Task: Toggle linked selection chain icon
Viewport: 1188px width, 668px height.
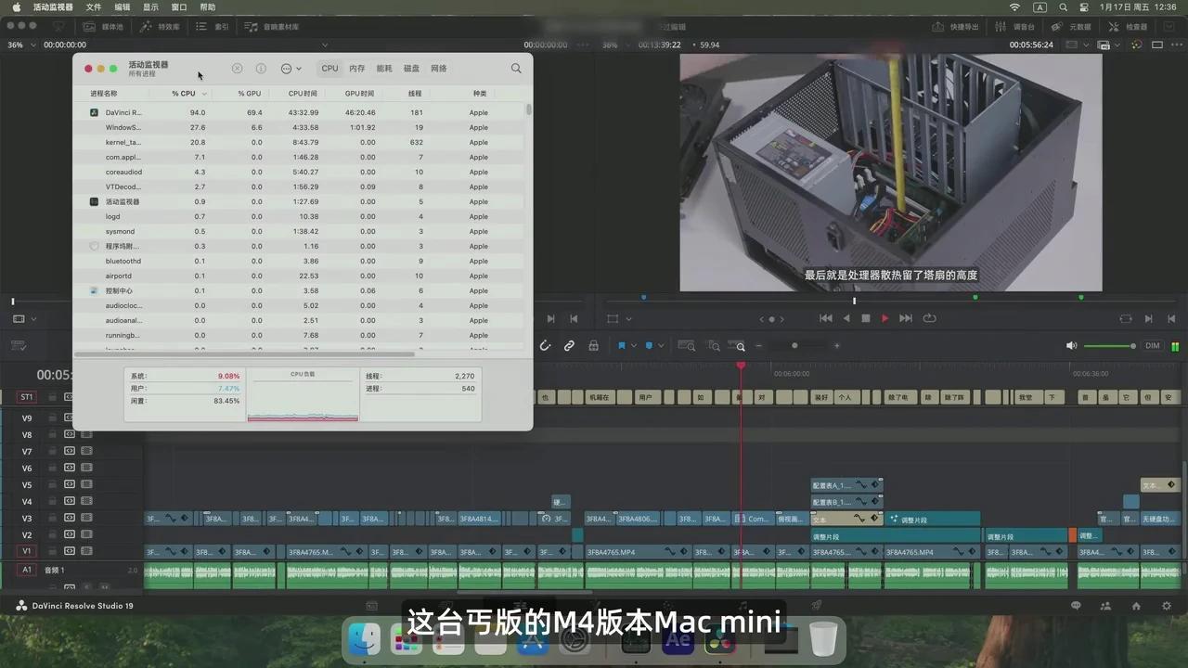Action: point(569,346)
